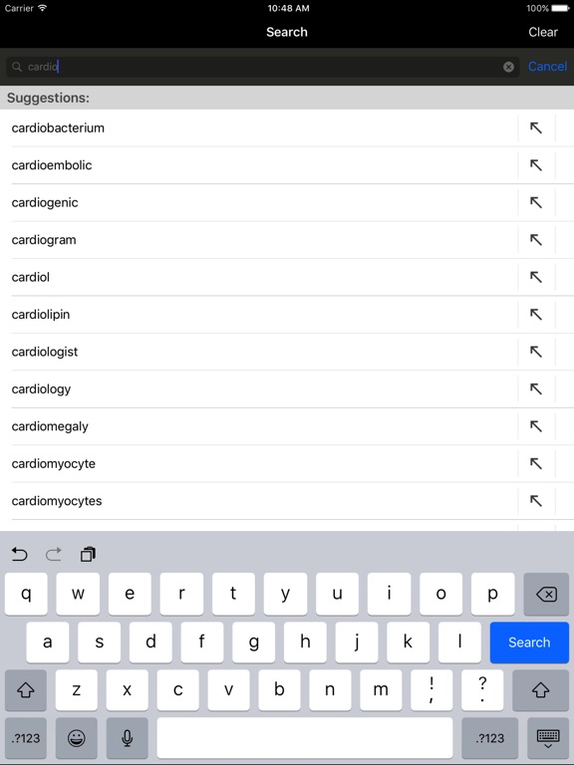Switch to the left .?123 numbers keyboard
The image size is (574, 765).
click(x=26, y=738)
